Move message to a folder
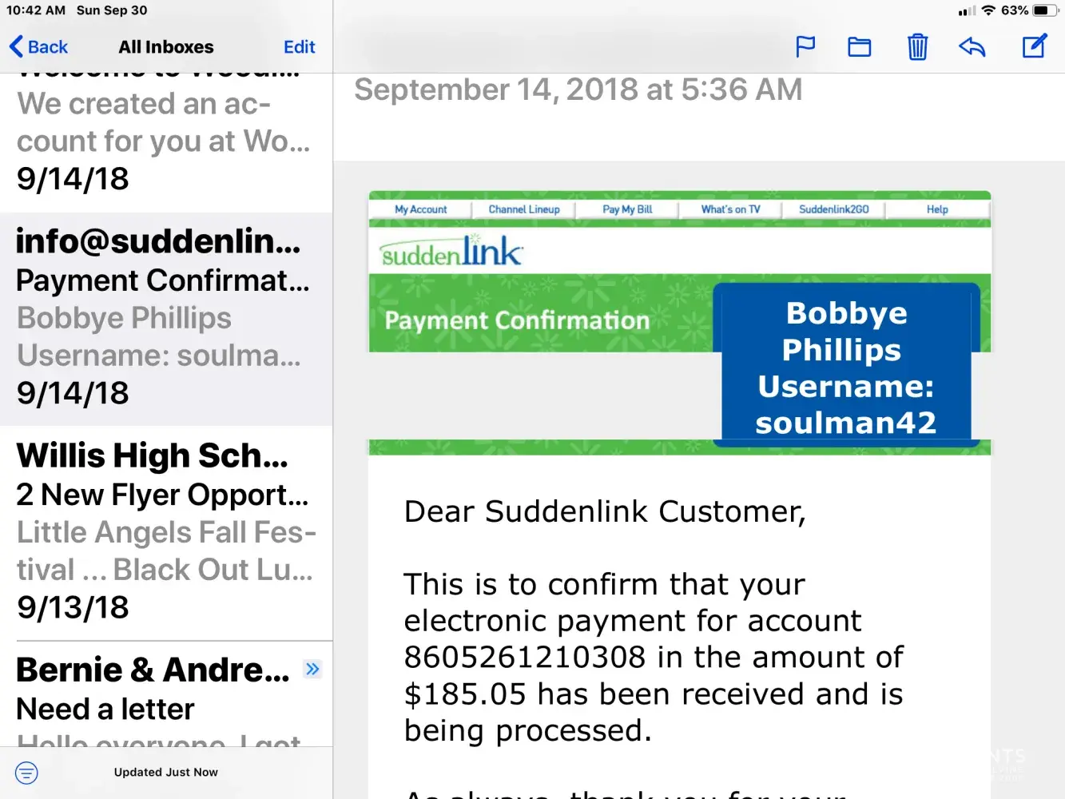The image size is (1065, 799). click(x=860, y=47)
